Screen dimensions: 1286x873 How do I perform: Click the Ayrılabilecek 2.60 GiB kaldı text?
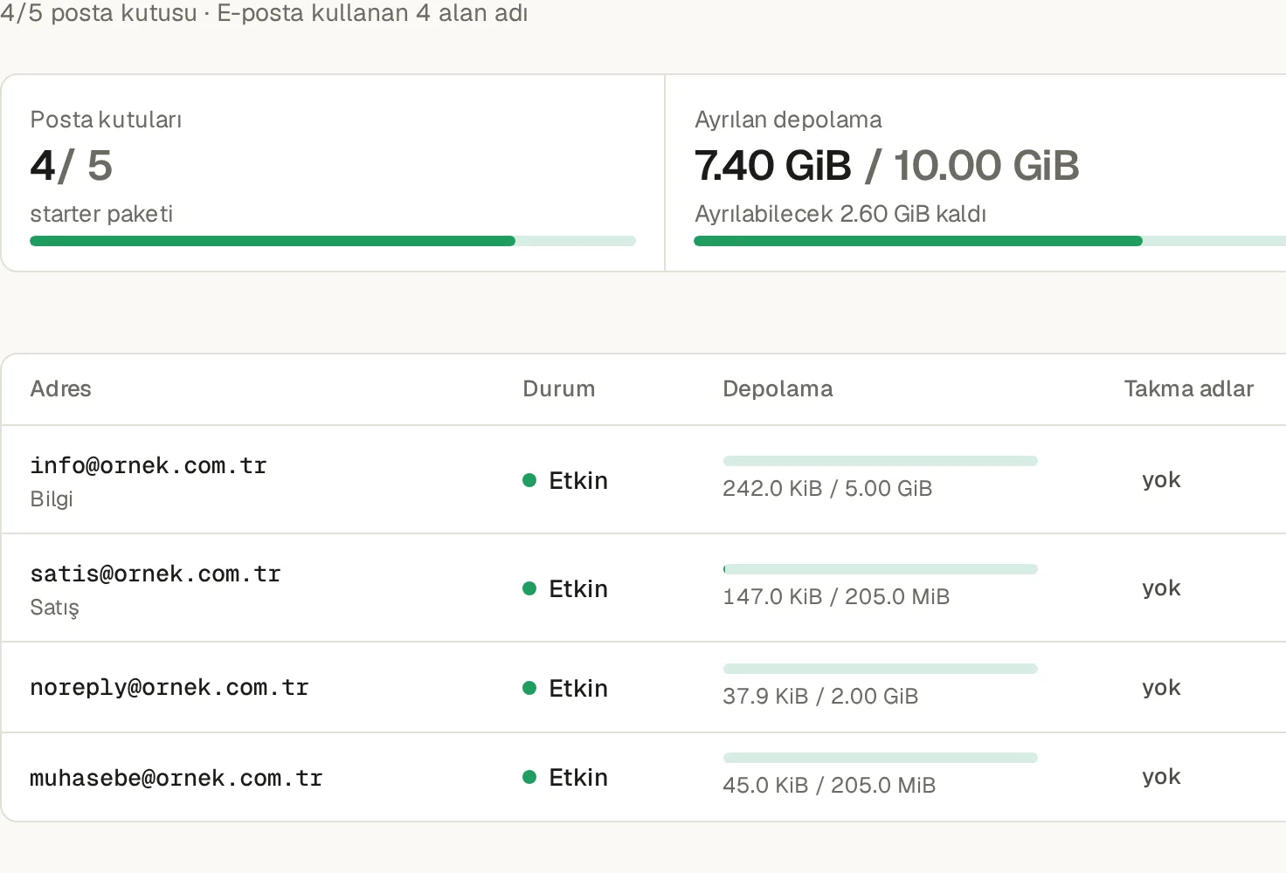coord(840,214)
